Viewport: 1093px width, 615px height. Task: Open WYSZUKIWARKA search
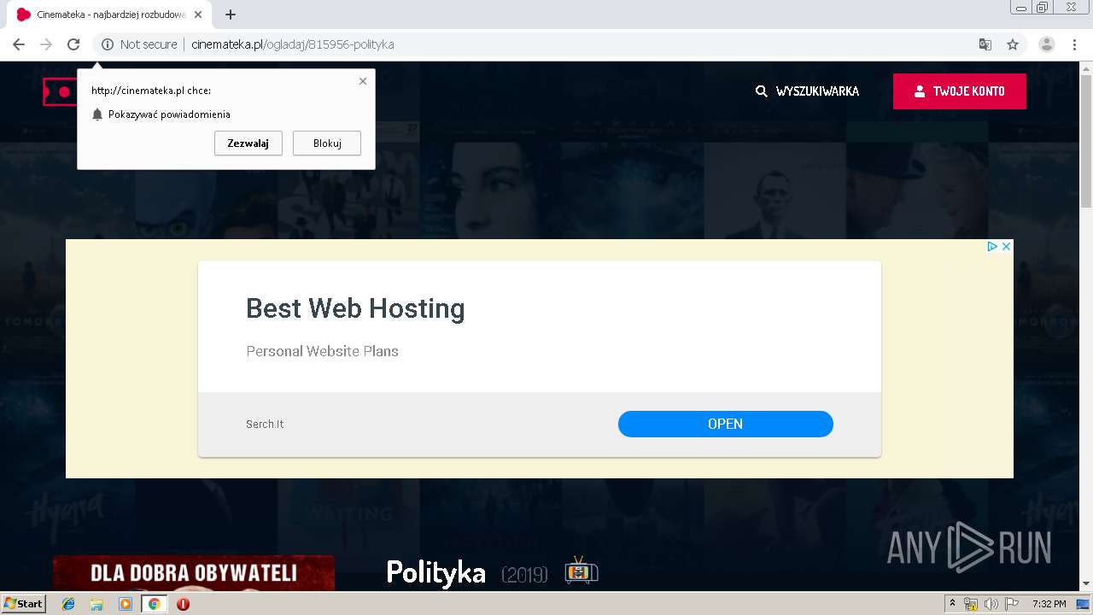[x=807, y=91]
